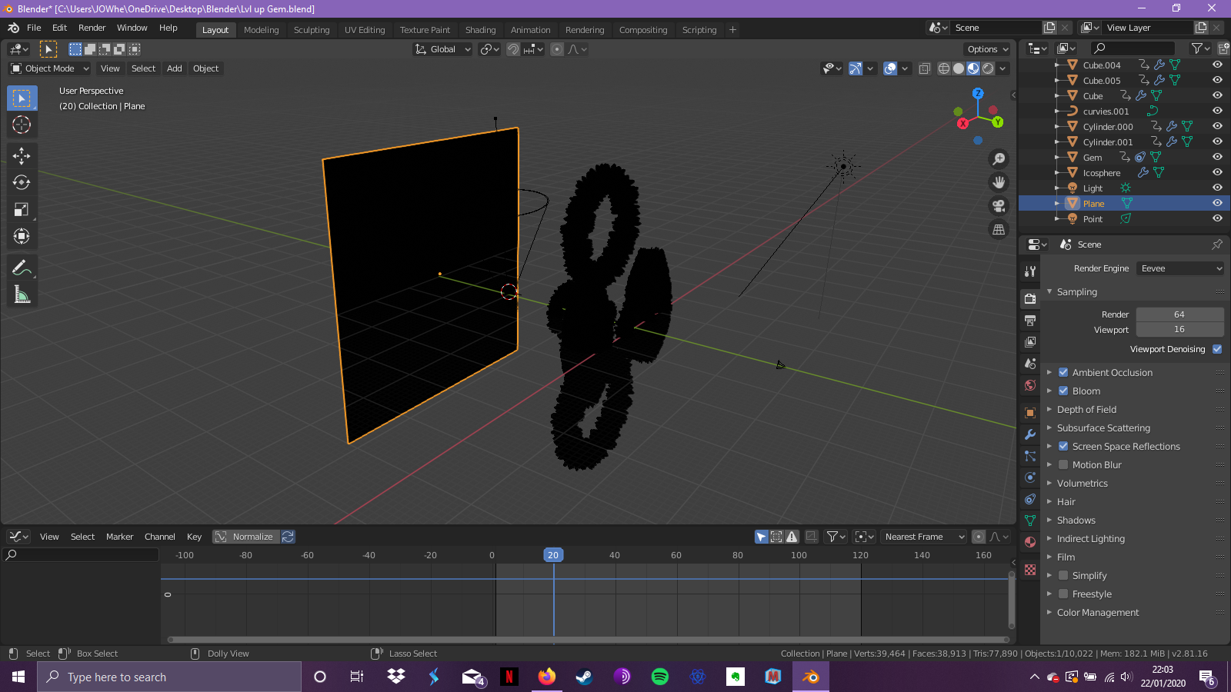This screenshot has height=692, width=1231.
Task: Click the pan view hand gizmo
Action: click(999, 182)
